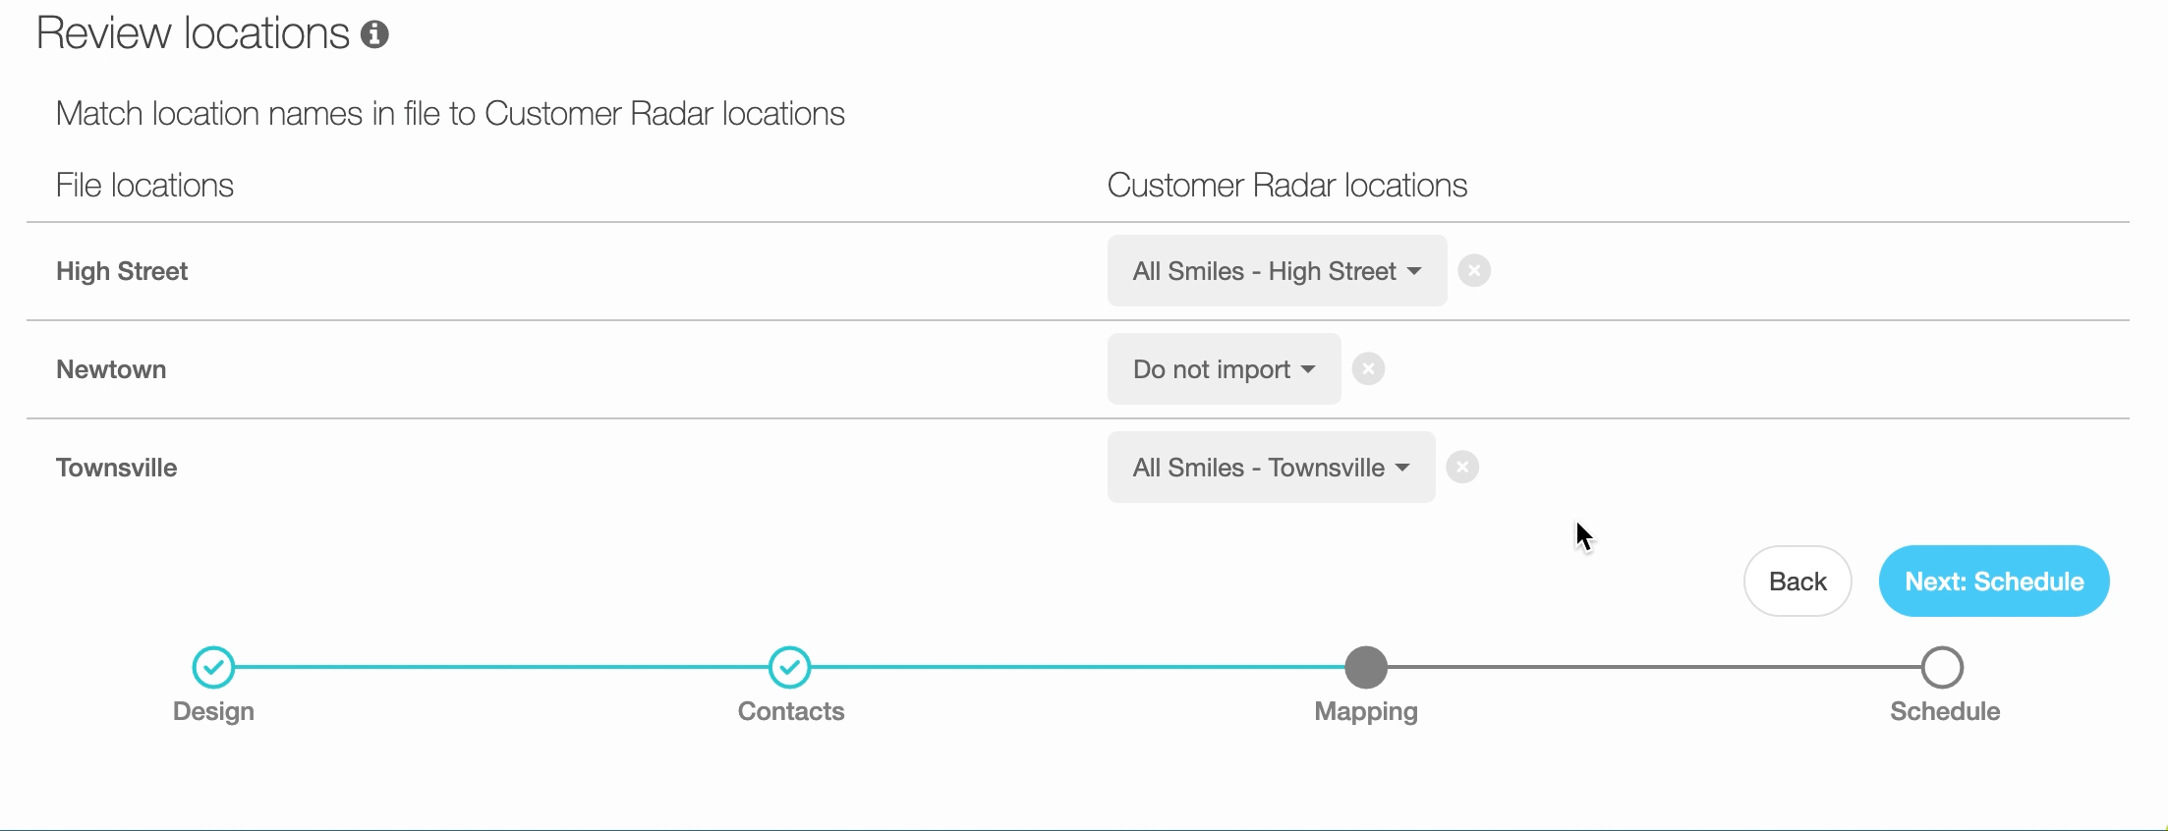Proceed with Next: Schedule button

tap(1993, 582)
